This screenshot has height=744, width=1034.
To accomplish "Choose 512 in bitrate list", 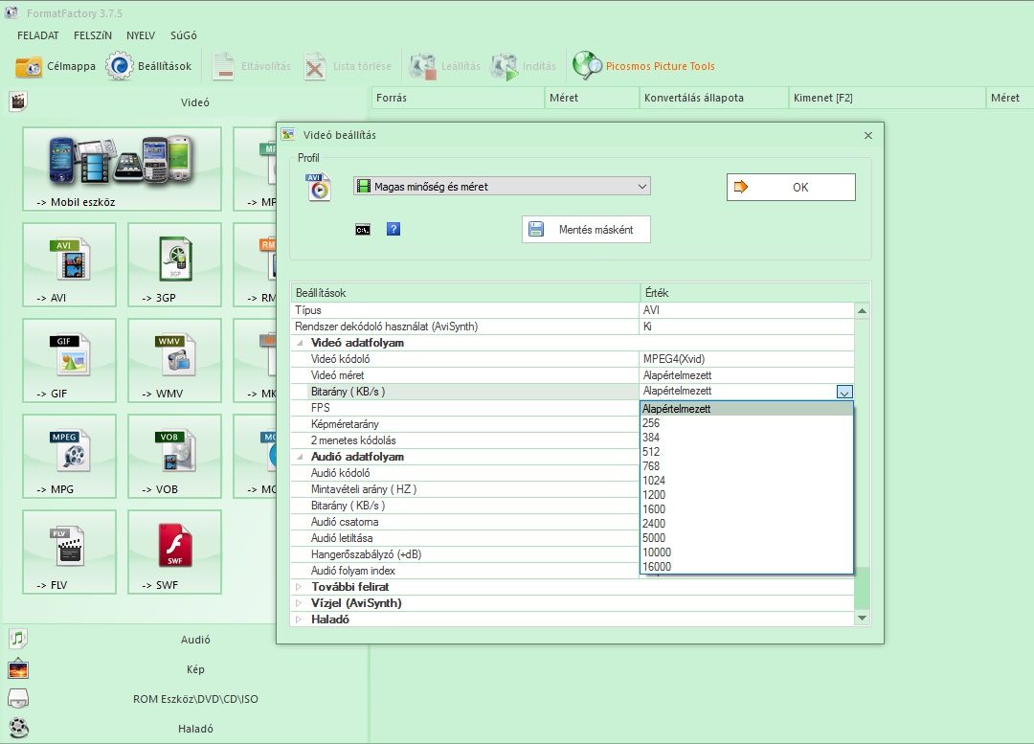I will pos(747,452).
